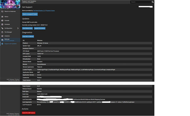Viewport: 190px width, 116px height.
Task: Click the Backups icon in sidebar
Action: pos(2,40)
